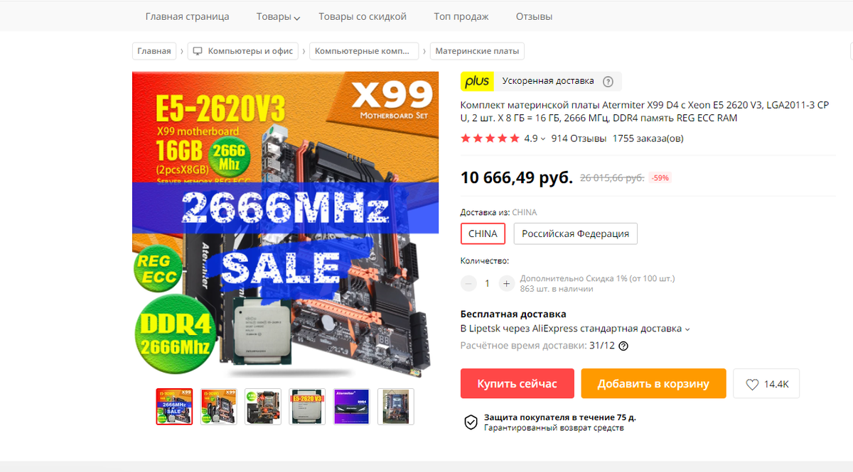Click the yellow plus badge

(477, 81)
